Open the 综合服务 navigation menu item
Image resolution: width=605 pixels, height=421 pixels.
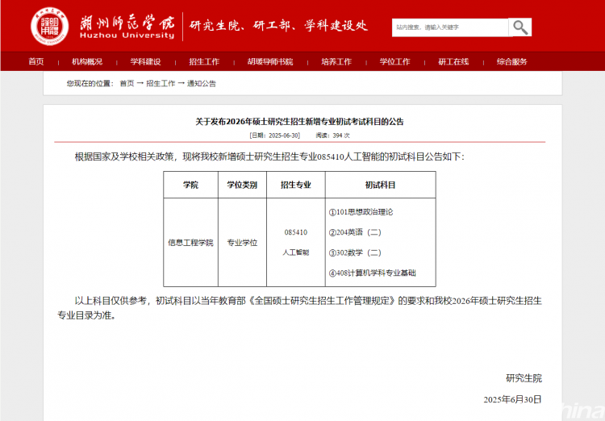[512, 62]
